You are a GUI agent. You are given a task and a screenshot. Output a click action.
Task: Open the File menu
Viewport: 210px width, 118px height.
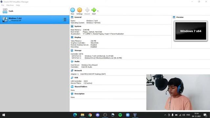coord(3,5)
